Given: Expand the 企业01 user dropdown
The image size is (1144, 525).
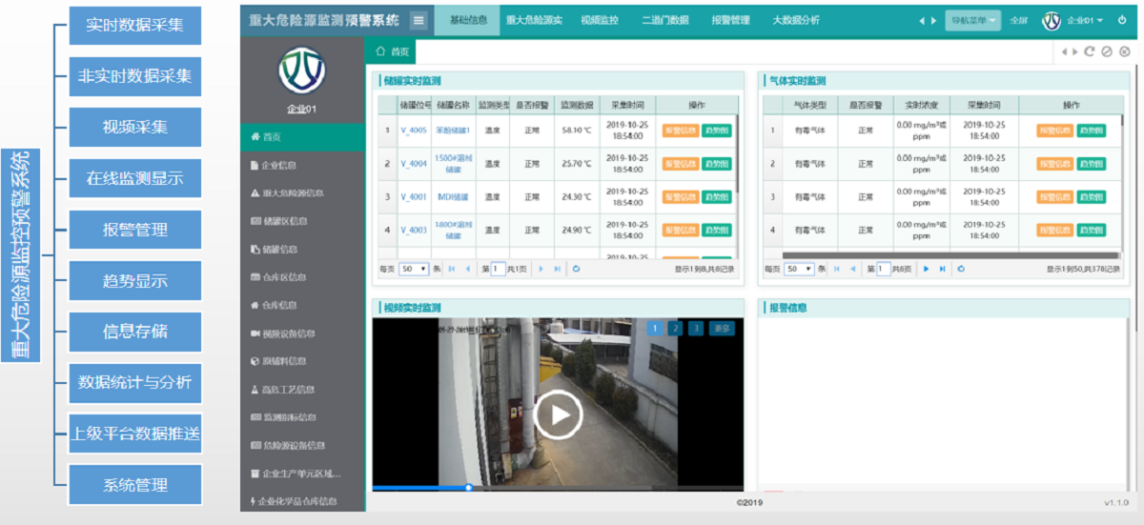Looking at the screenshot, I should pyautogui.click(x=1084, y=20).
